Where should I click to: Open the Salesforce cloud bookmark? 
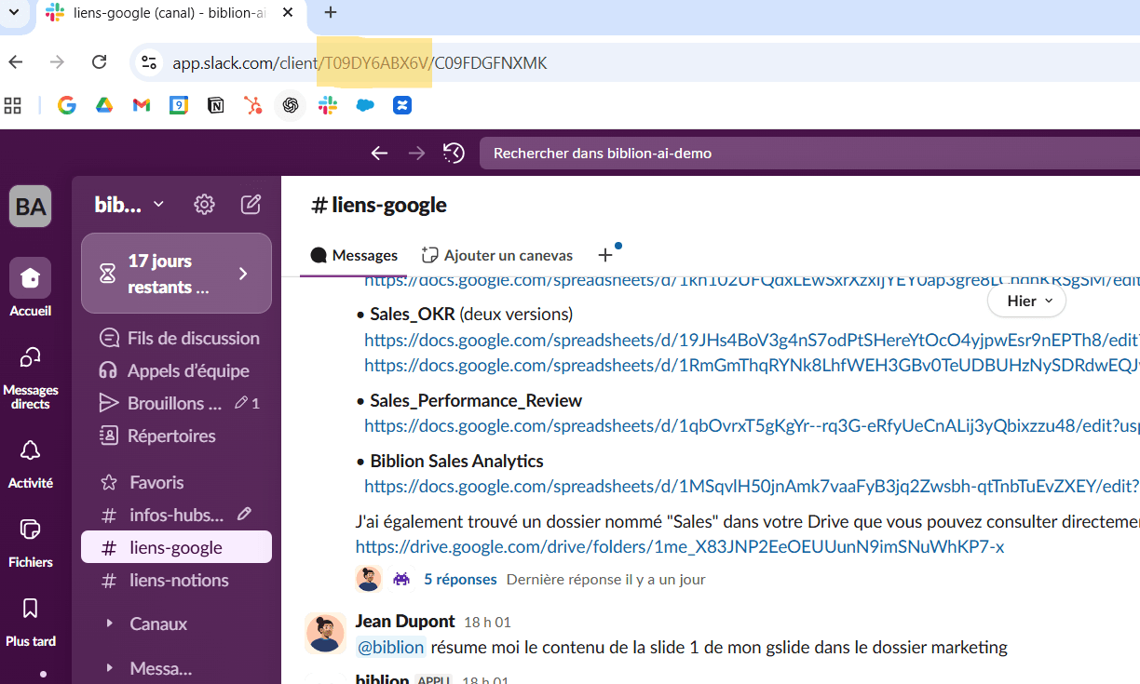coord(365,106)
